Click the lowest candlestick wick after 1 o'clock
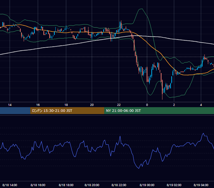Viewport: 214px width, 188px height. (162, 97)
